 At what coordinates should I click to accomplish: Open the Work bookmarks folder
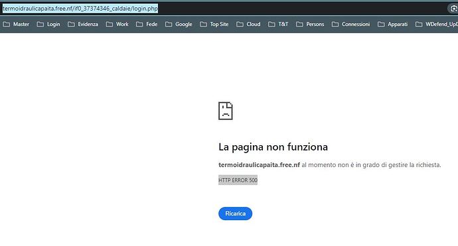(117, 25)
